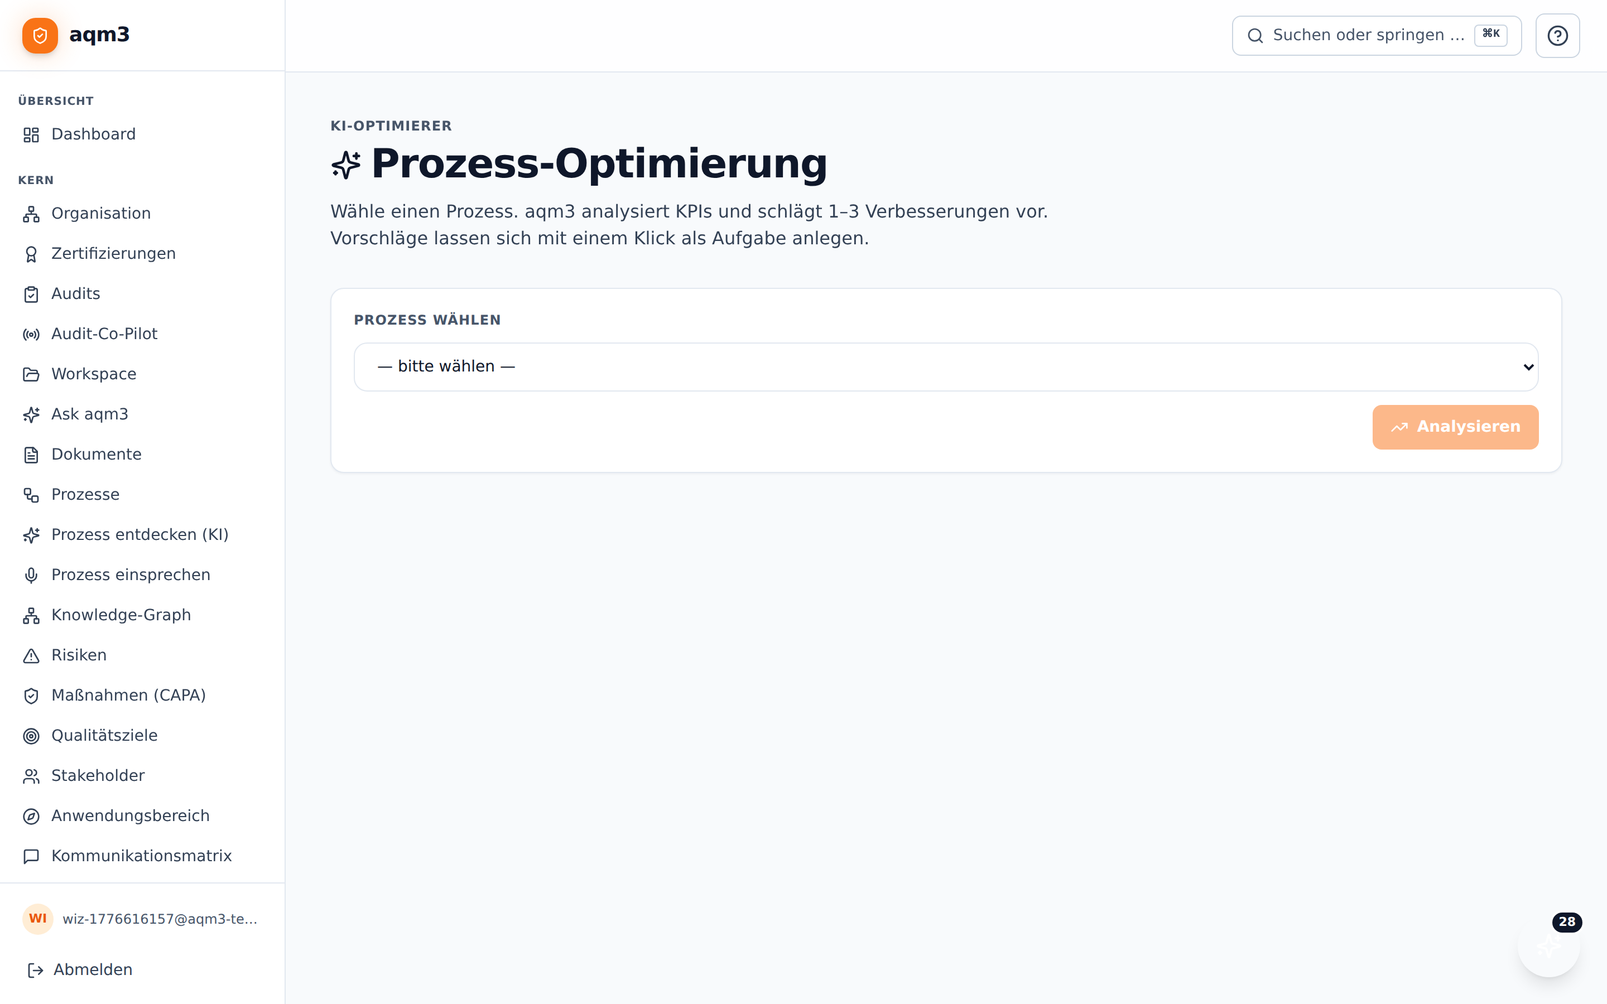Click the Suchen oder springen search field
The height and width of the screenshot is (1004, 1607).
pyautogui.click(x=1376, y=35)
